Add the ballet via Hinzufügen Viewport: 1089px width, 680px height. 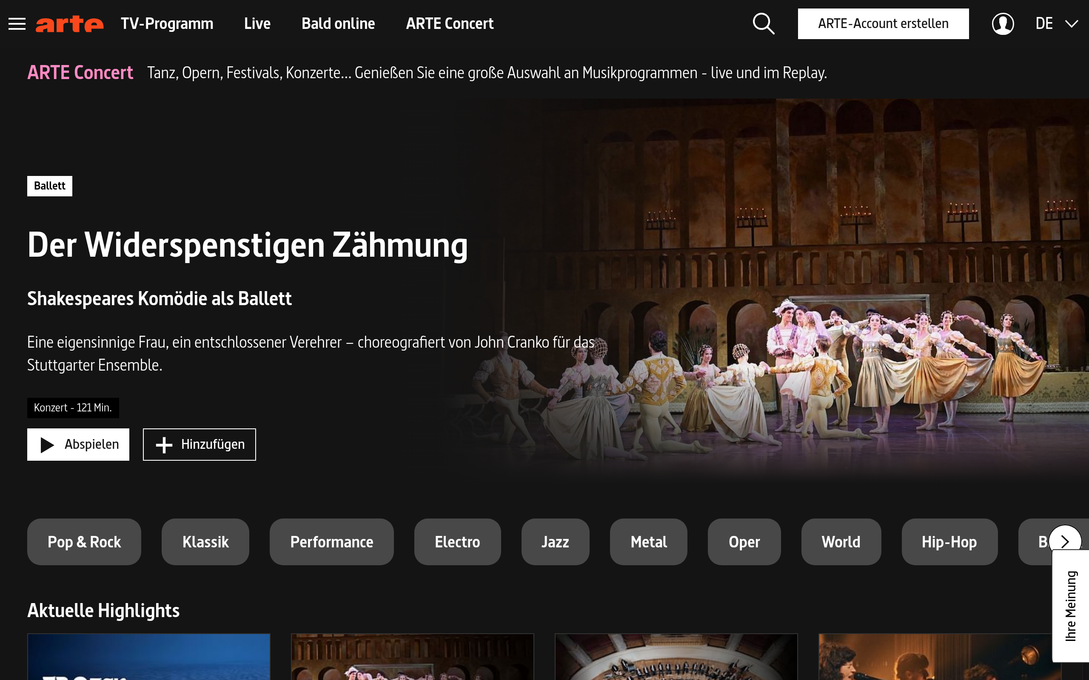[x=200, y=445]
